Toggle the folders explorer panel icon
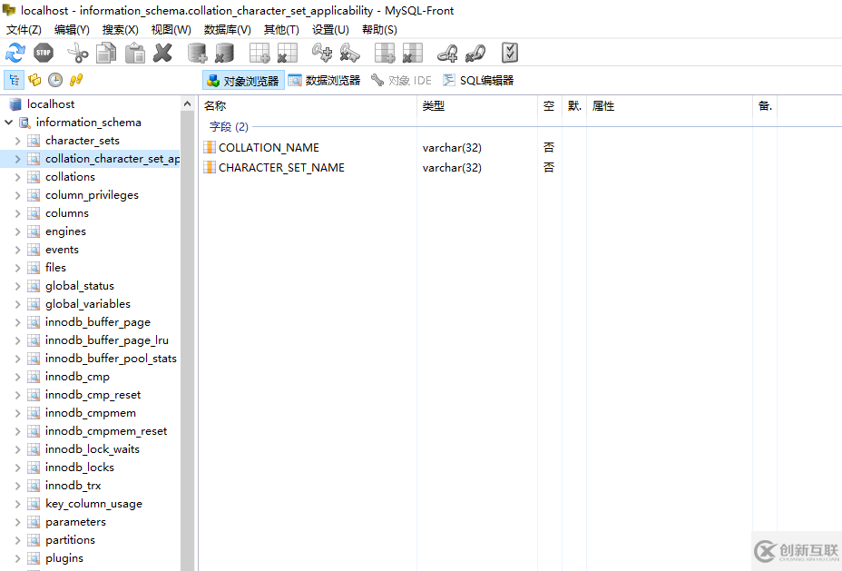Viewport: 842px width, 571px height. (34, 80)
